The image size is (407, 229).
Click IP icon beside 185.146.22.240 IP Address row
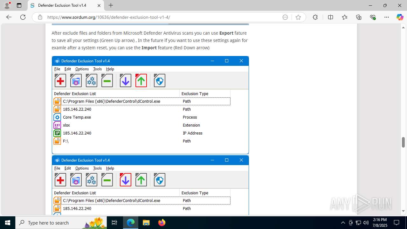57,133
